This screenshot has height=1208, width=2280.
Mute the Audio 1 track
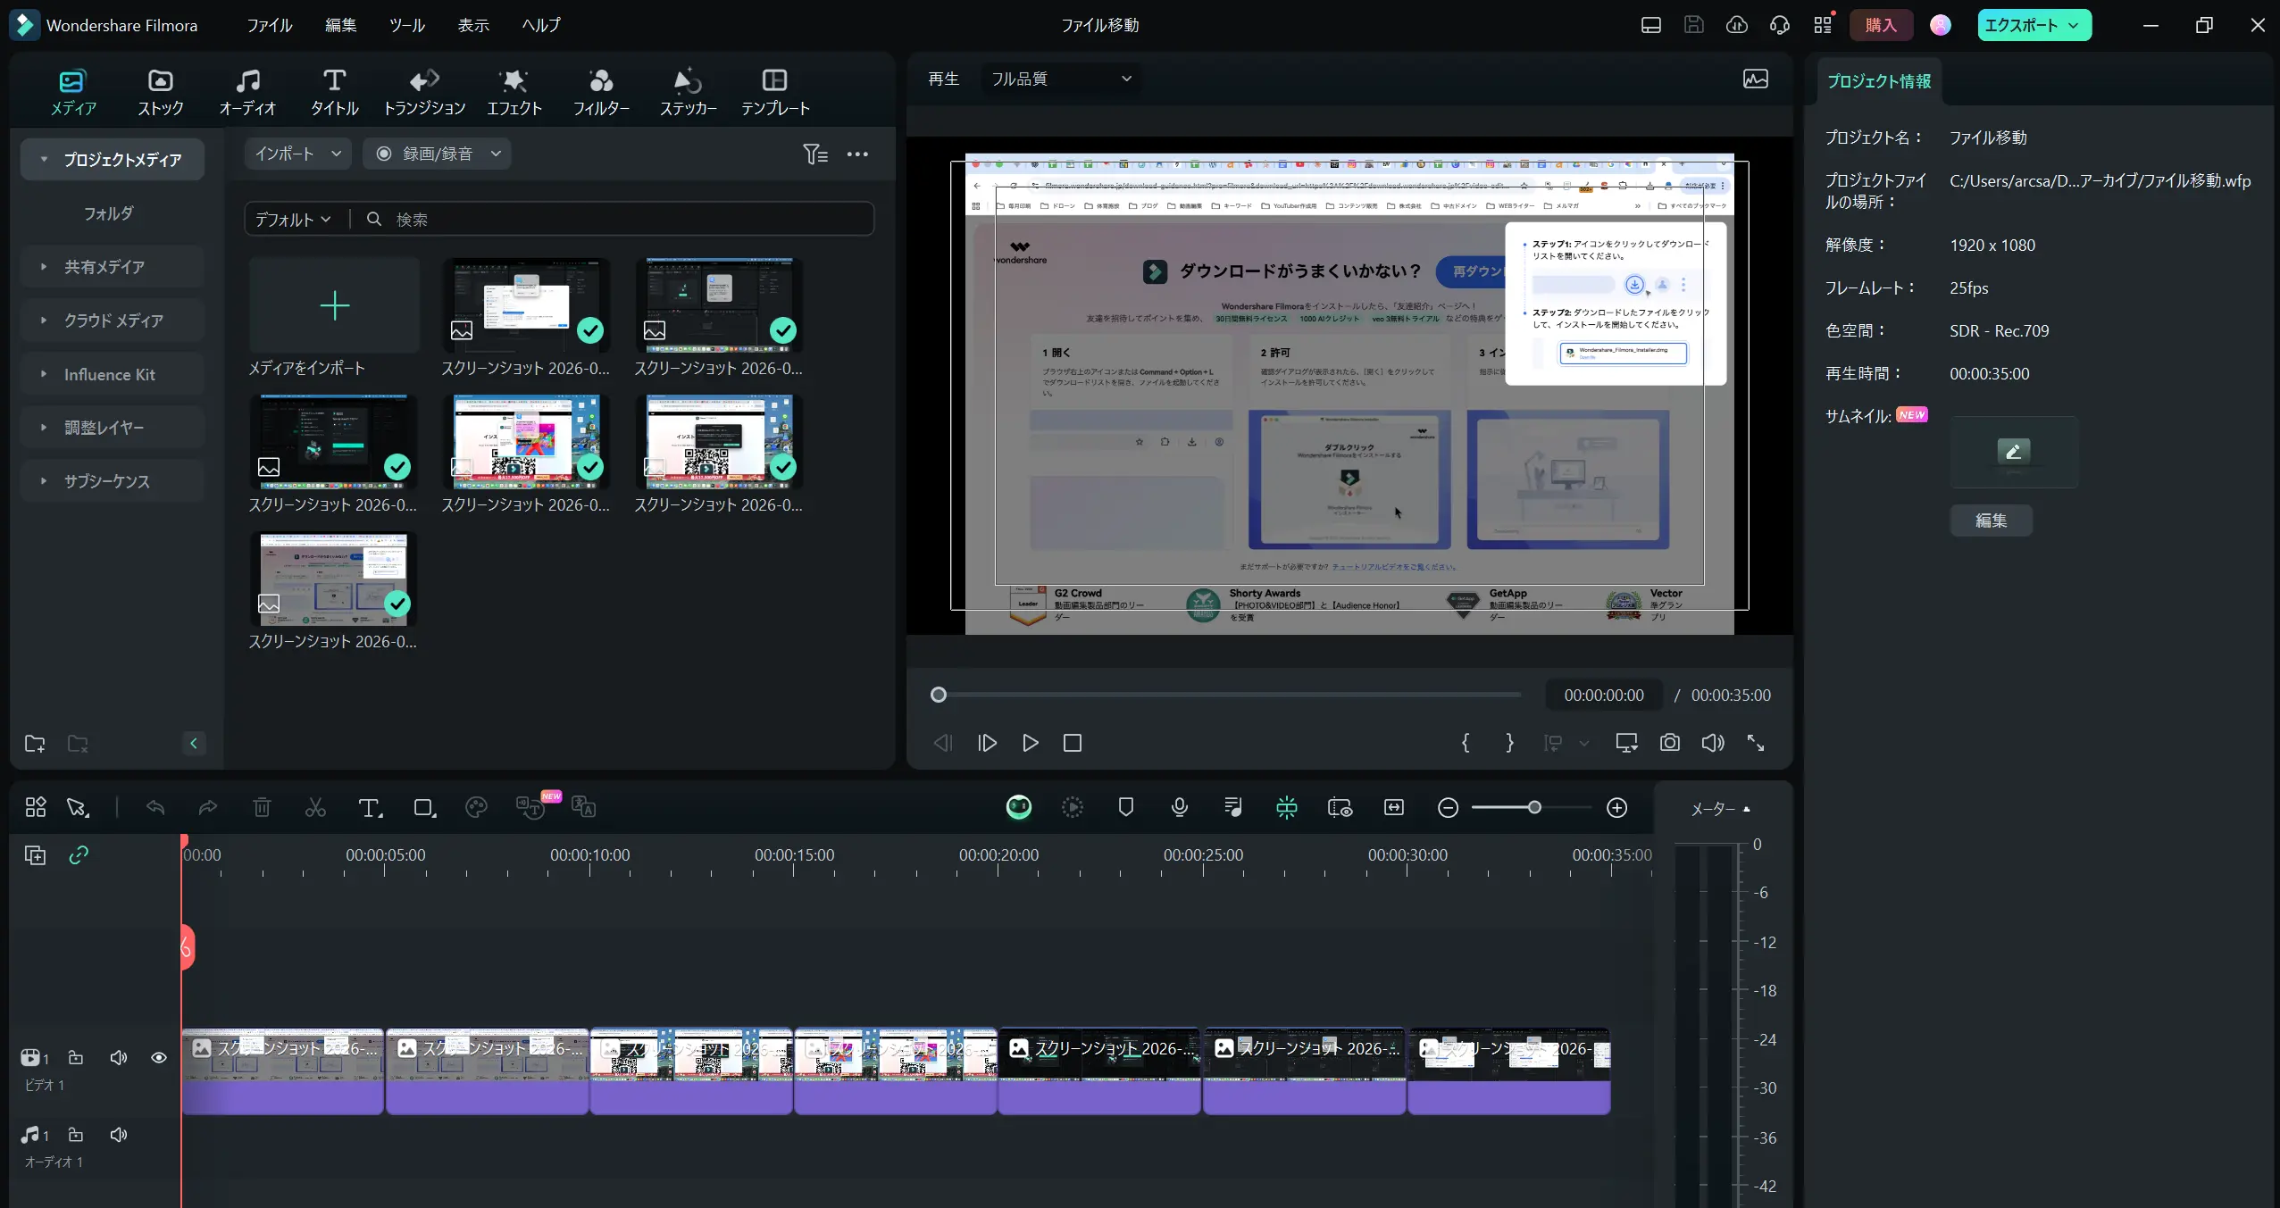point(119,1135)
